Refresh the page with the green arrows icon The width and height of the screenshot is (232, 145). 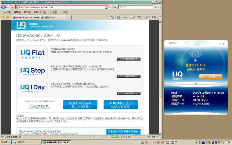click(110, 7)
